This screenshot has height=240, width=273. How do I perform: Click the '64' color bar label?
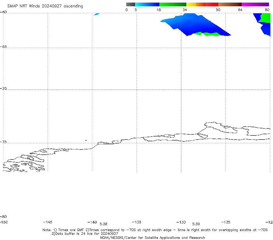coord(240,10)
